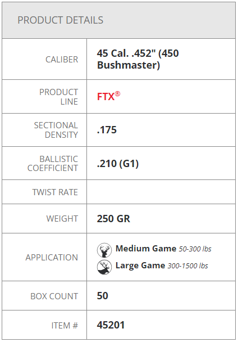Click the Medium Game application text
238x342 pixels.
(x=146, y=249)
